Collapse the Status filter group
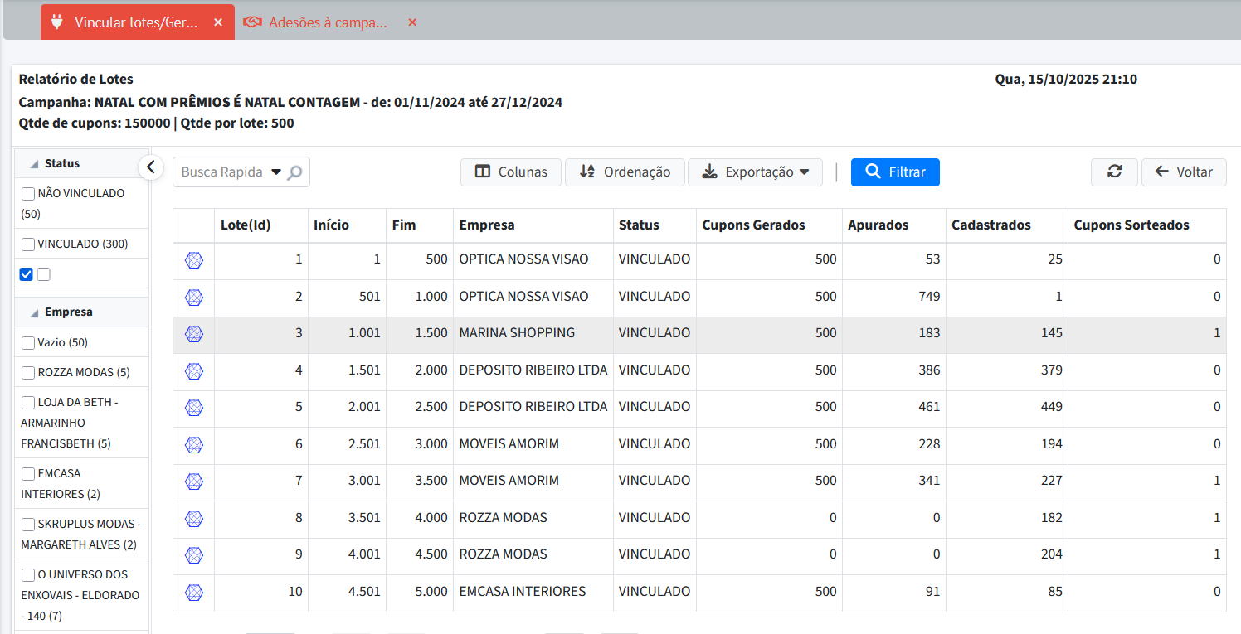 (x=35, y=164)
